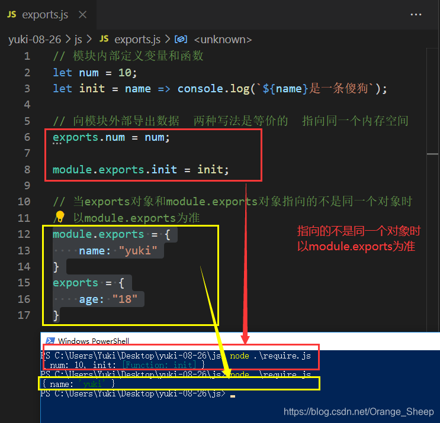Viewport: 440px width, 423px height.
Task: Open the editor More Actions ellipsis menu
Action: coord(416,15)
